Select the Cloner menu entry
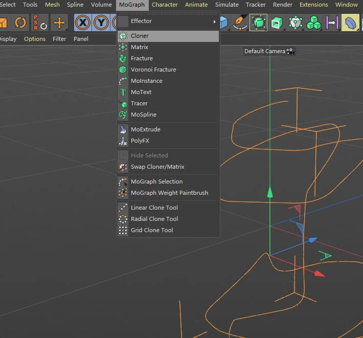Screen dimensions: 363x338 point(140,36)
